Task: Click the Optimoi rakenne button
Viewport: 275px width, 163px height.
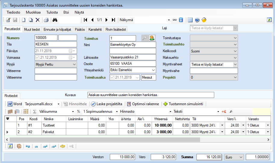Action: (x=143, y=104)
